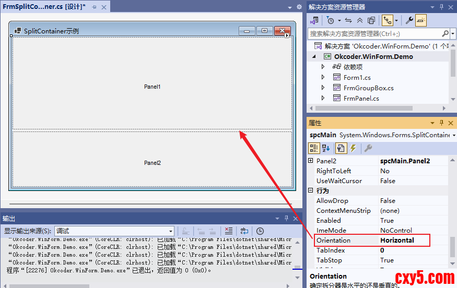This screenshot has height=288, width=457.
Task: Sort properties alphabetically
Action: [x=326, y=148]
